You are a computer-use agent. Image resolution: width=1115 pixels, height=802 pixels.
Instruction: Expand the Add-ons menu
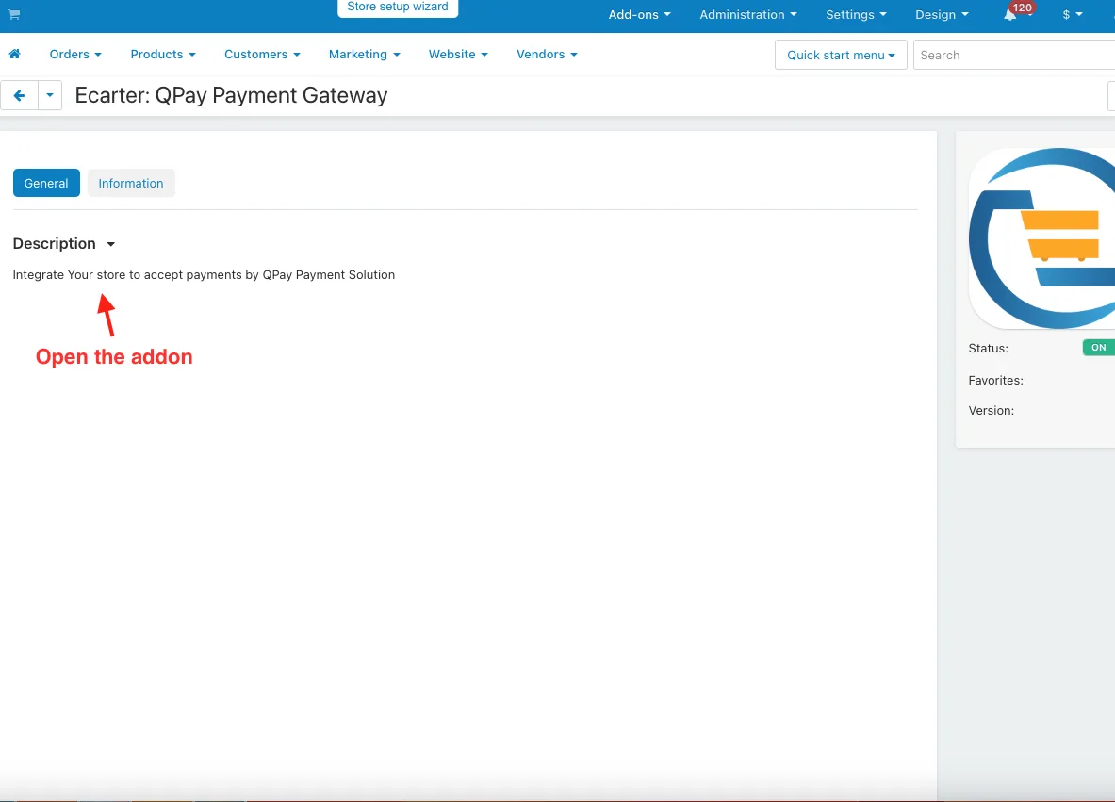pyautogui.click(x=639, y=15)
